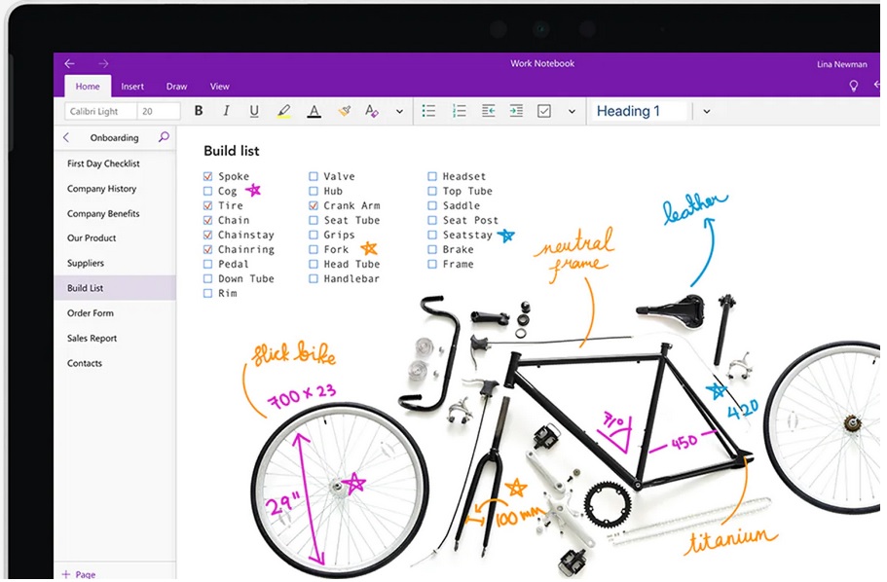Toggle underline formatting
The image size is (887, 582).
[x=254, y=111]
